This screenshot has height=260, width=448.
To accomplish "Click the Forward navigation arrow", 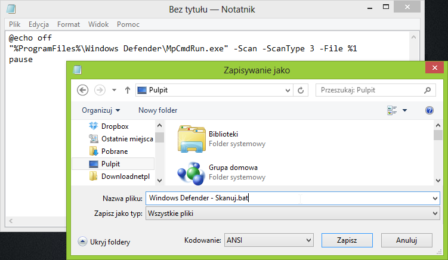I will coord(100,90).
